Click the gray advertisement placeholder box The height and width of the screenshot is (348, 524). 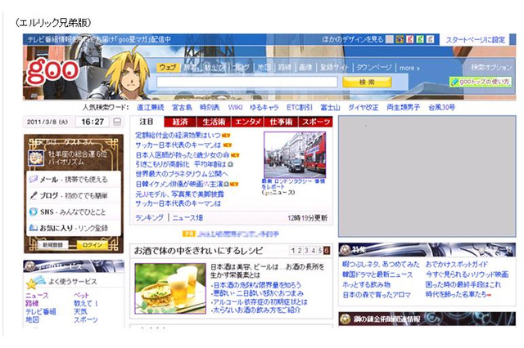[427, 176]
